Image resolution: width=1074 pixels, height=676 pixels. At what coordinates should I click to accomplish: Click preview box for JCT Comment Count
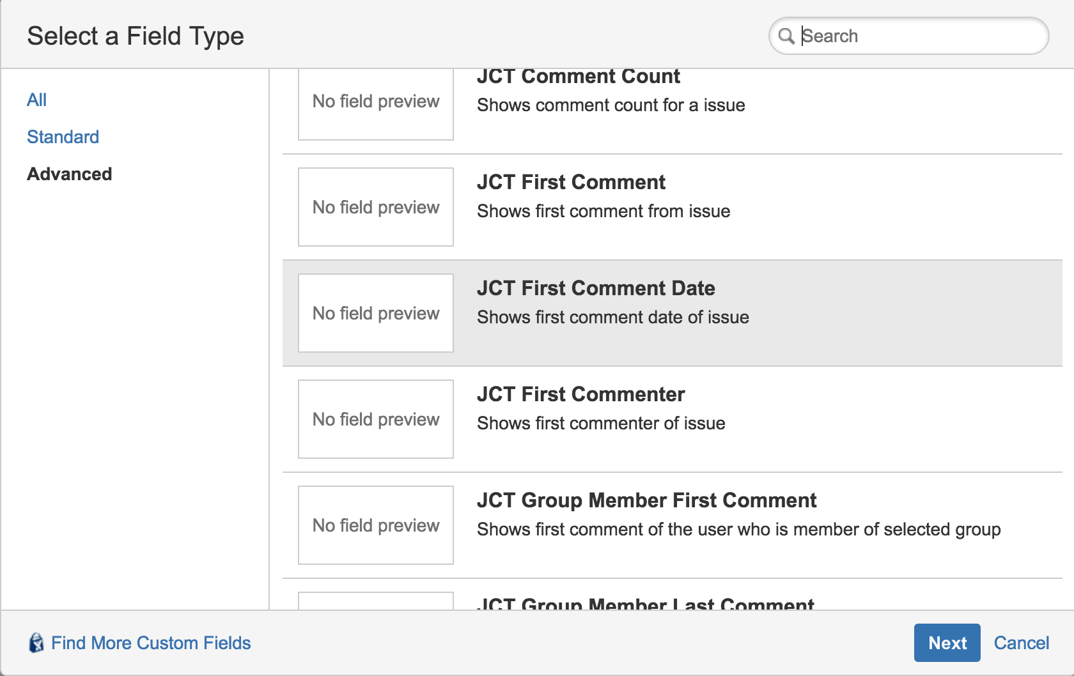coord(376,104)
